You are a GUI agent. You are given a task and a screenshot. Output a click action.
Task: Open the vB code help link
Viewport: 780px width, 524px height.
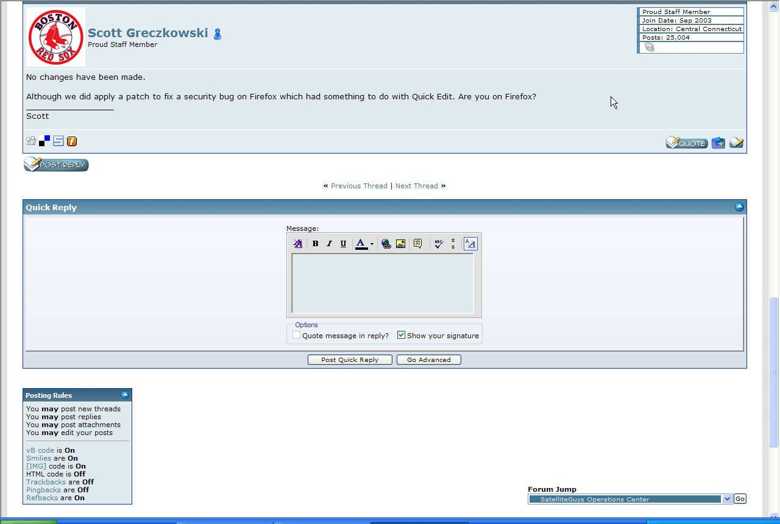[40, 450]
